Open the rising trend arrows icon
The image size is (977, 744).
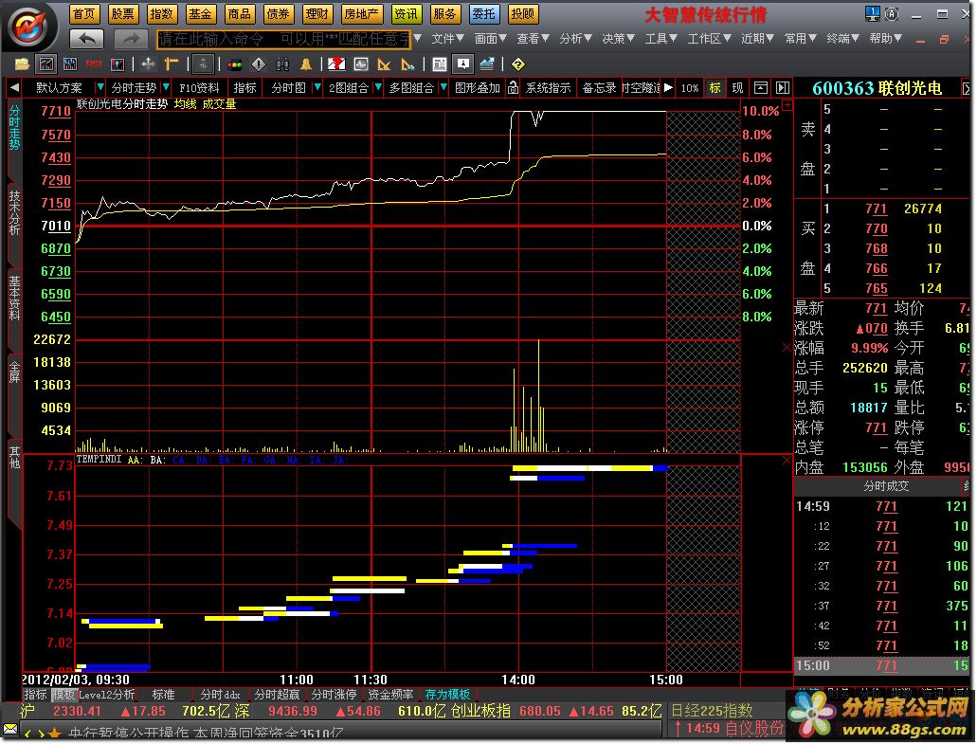(487, 64)
